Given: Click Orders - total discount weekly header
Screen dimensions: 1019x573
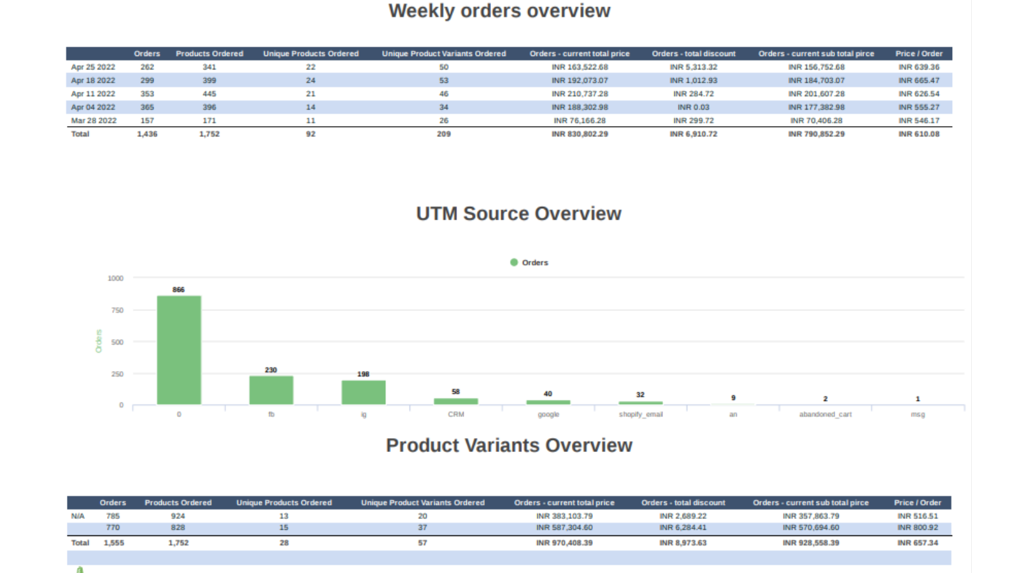Looking at the screenshot, I should point(694,53).
